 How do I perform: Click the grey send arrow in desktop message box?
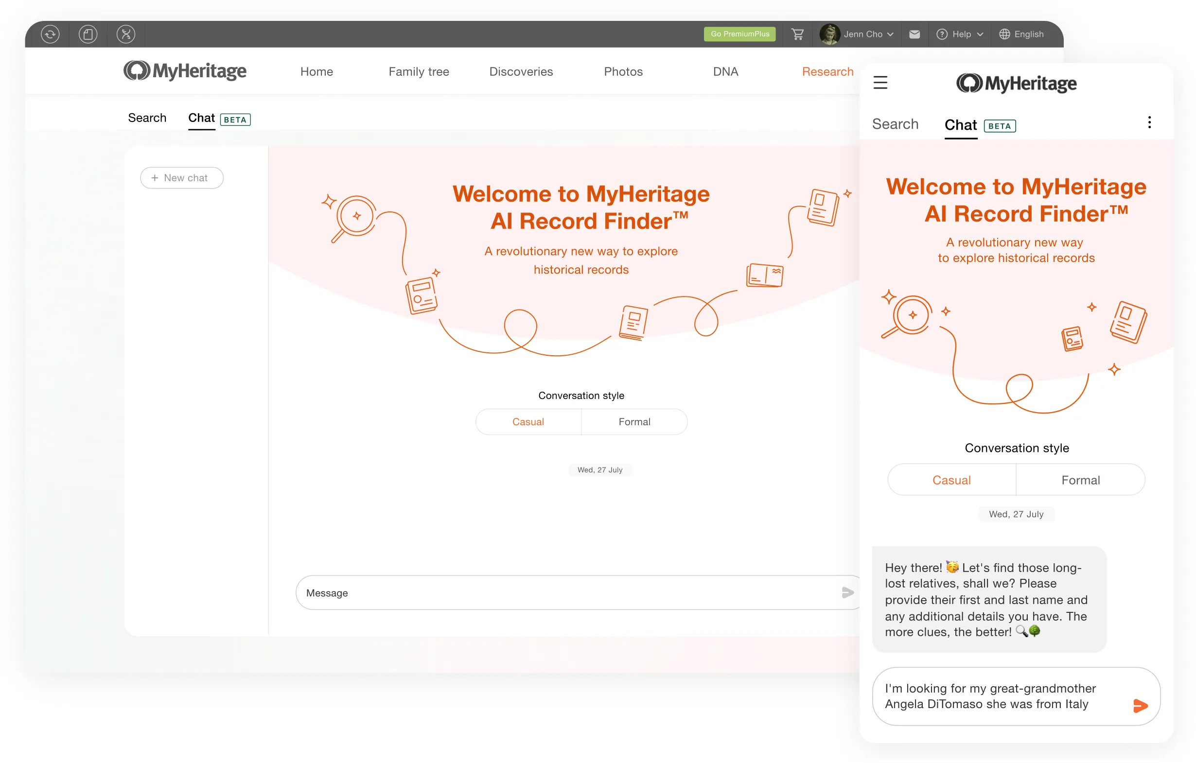pos(847,592)
